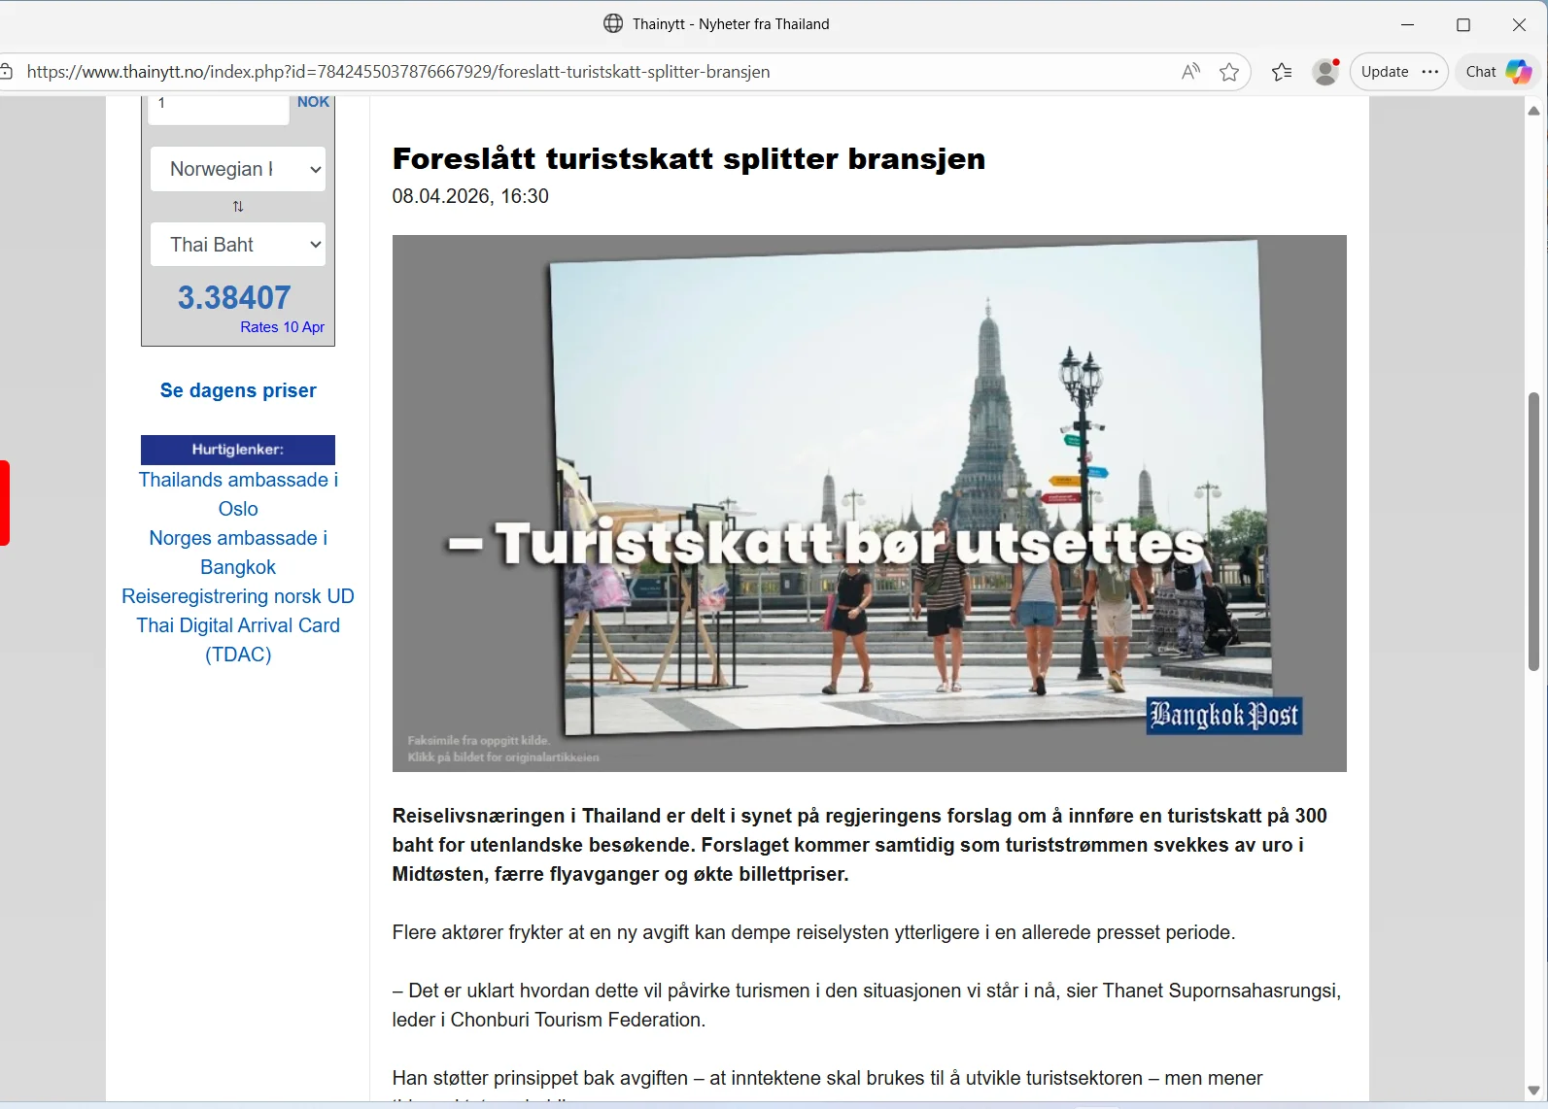Click the article headline Foreslått turistskatt splitter bransjen
This screenshot has width=1548, height=1109.
(689, 158)
